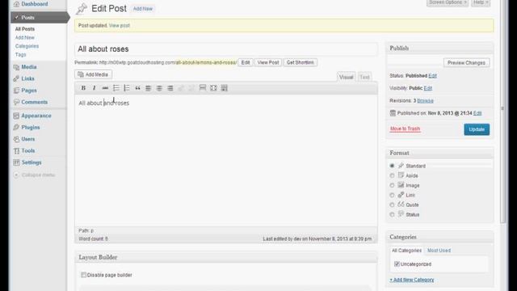Click inside the post content editor
Viewport: 517px width, 291px height.
pos(226,161)
